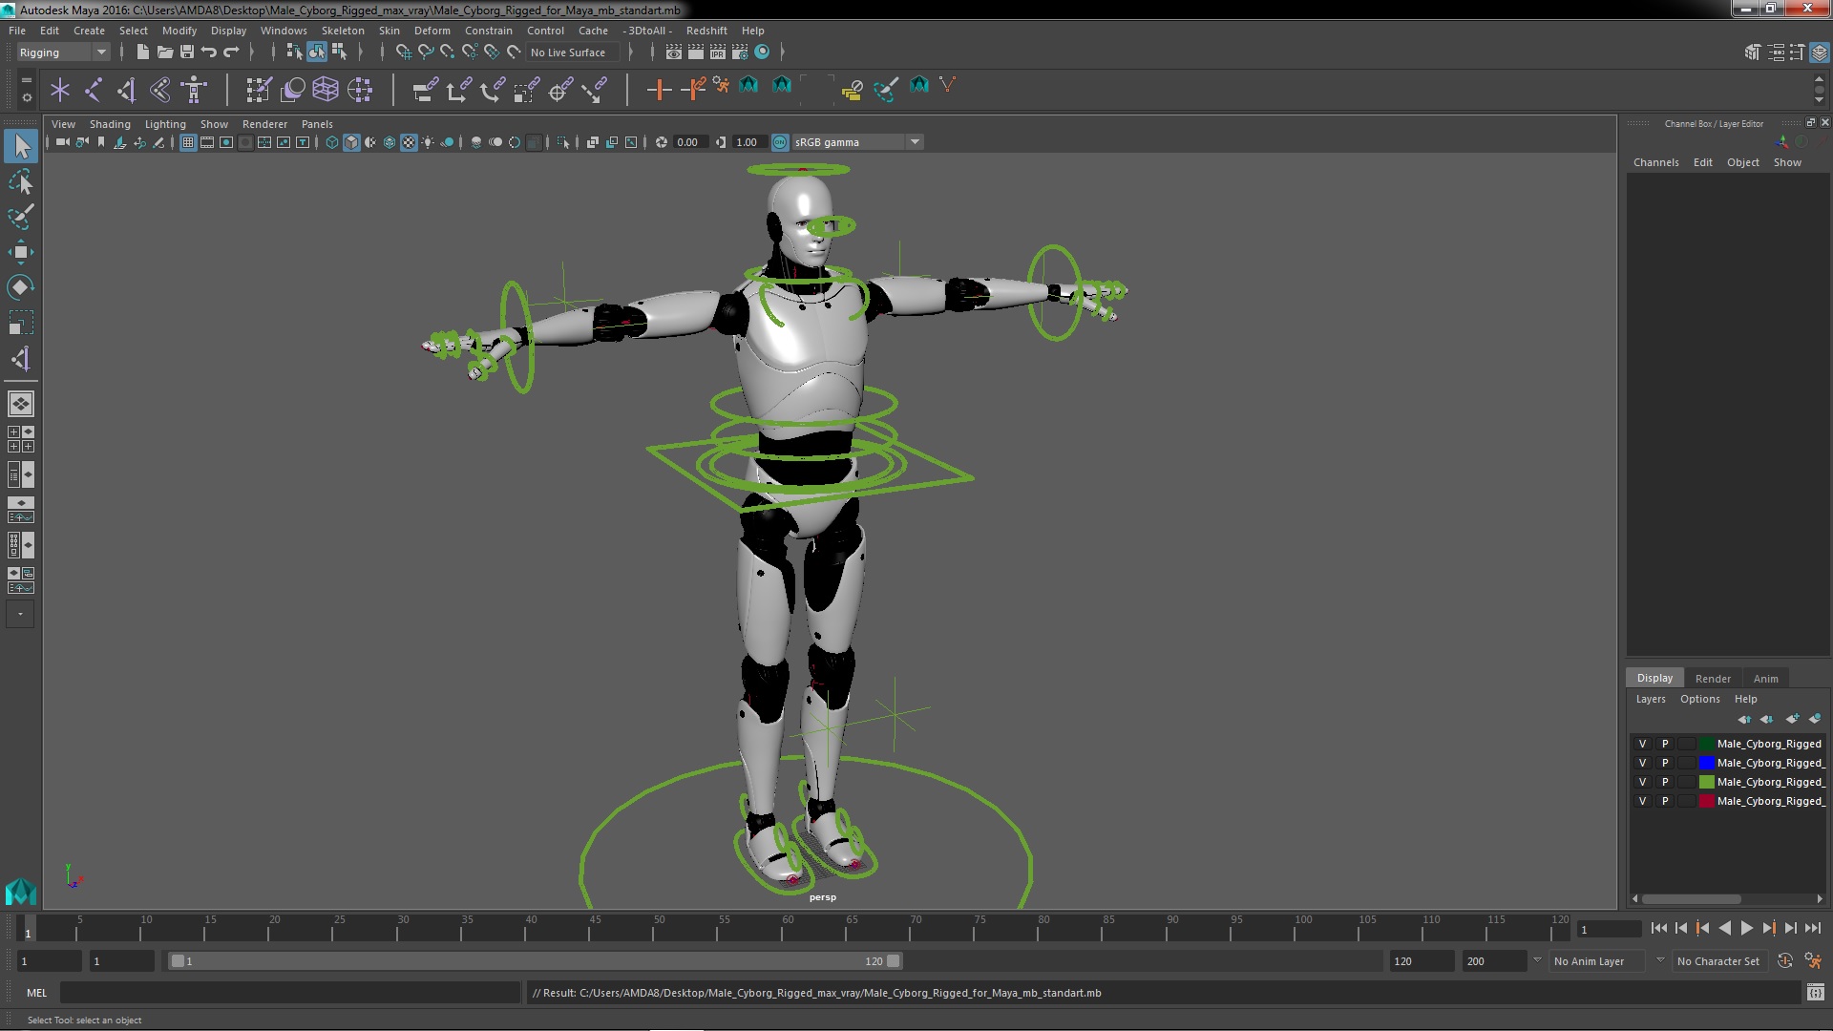Open the Skeleton menu

click(x=342, y=31)
